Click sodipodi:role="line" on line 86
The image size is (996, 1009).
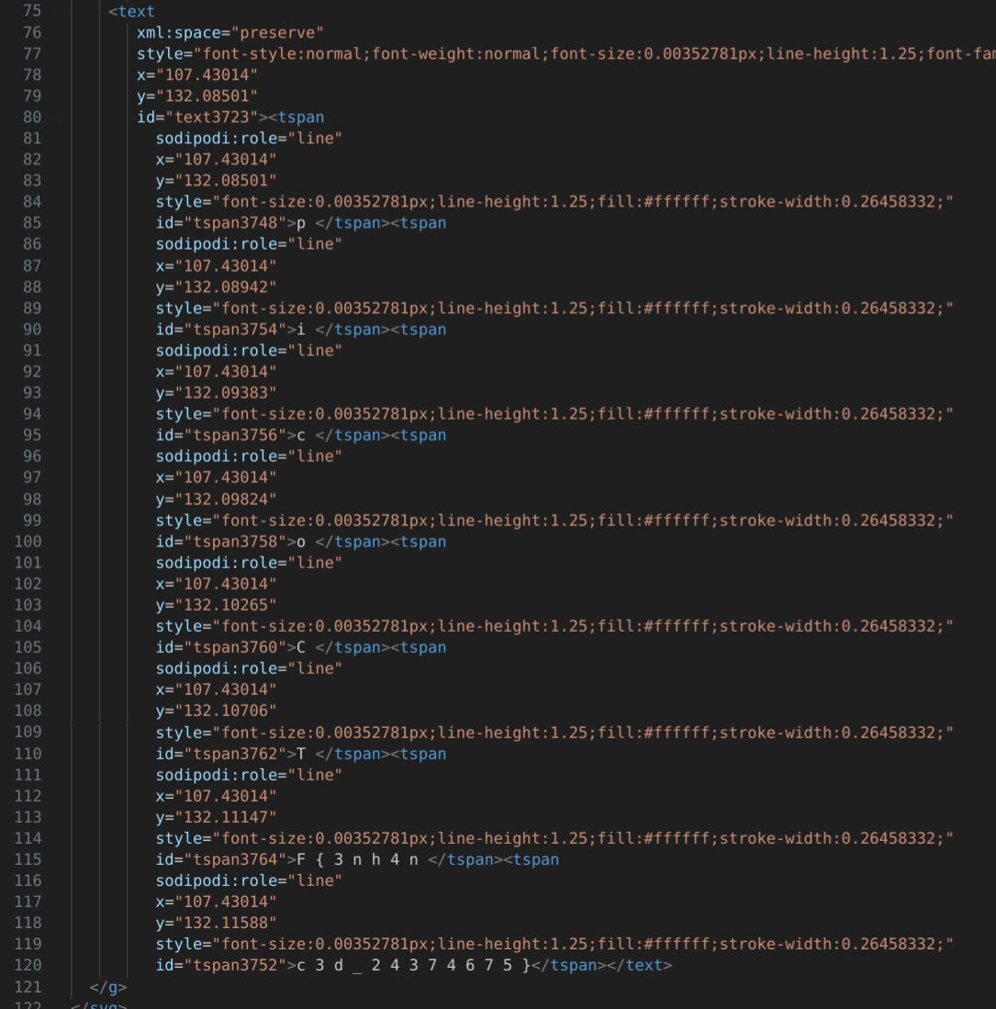249,244
